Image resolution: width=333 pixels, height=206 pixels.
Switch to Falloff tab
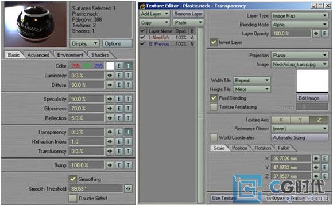pos(284,148)
